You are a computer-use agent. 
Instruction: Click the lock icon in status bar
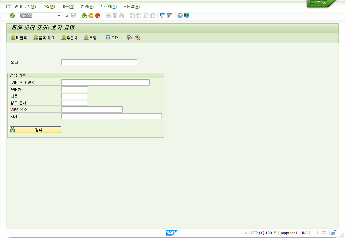(x=334, y=233)
